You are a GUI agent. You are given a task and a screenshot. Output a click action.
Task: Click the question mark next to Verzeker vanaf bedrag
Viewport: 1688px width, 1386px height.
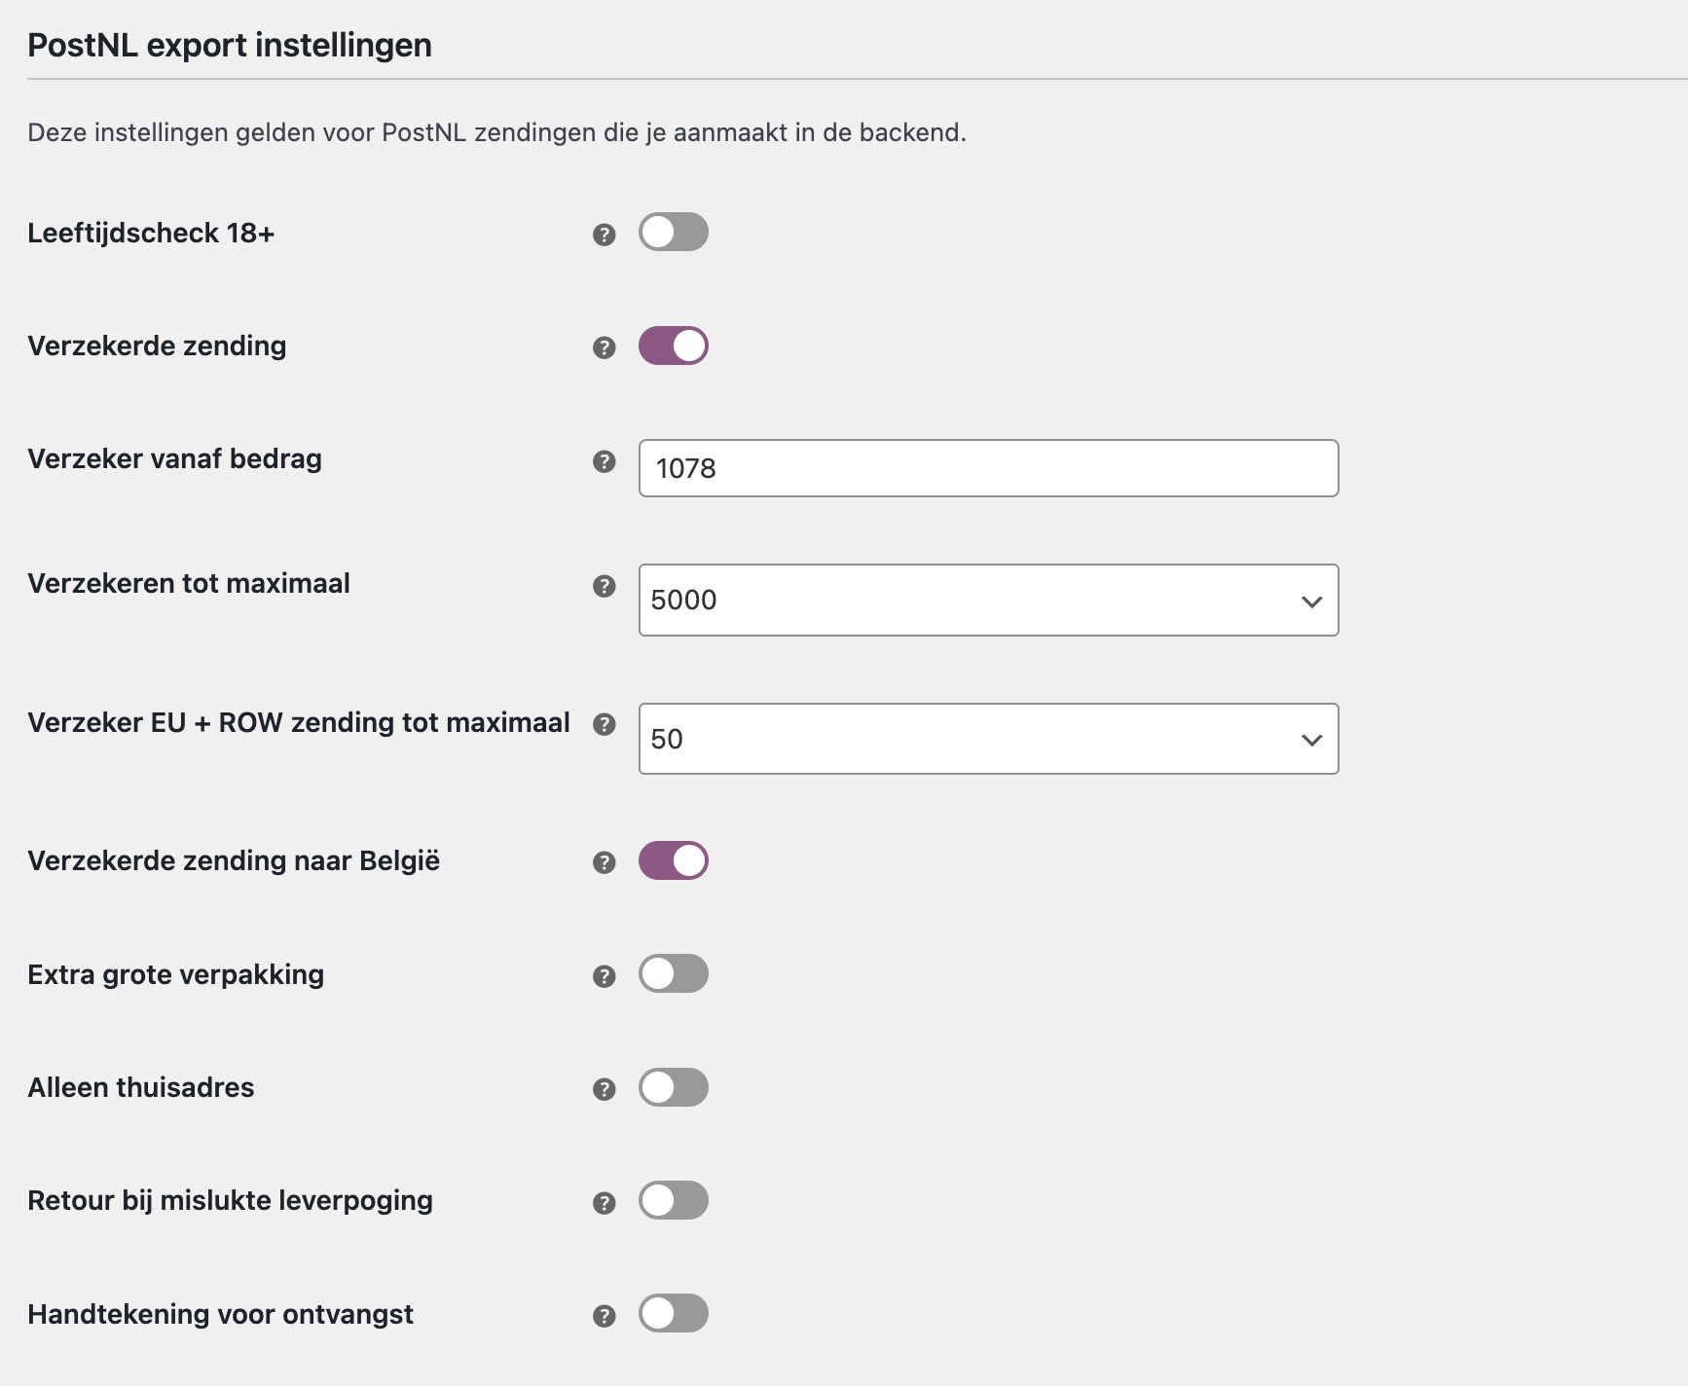click(605, 460)
